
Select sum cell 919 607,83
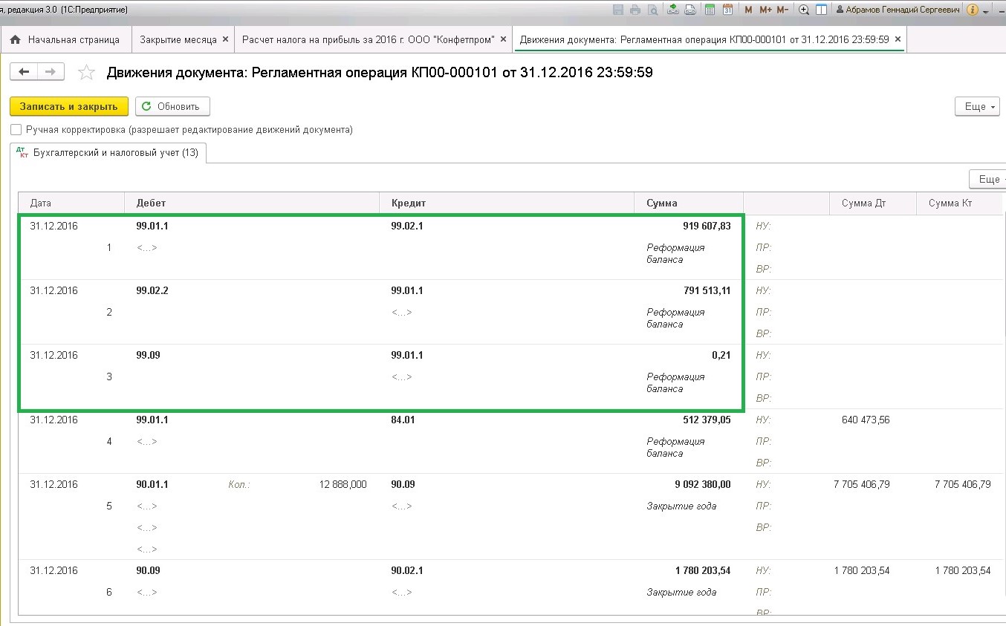707,226
